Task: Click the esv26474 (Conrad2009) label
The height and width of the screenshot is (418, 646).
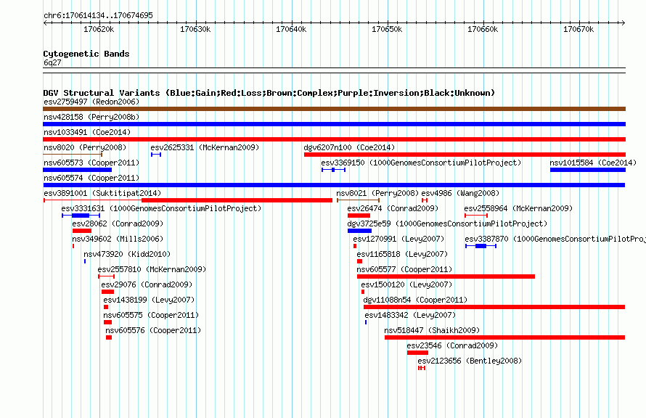Action: point(393,208)
